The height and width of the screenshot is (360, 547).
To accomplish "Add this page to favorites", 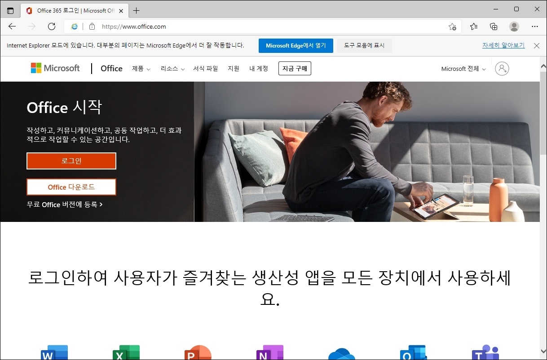I will coord(452,27).
